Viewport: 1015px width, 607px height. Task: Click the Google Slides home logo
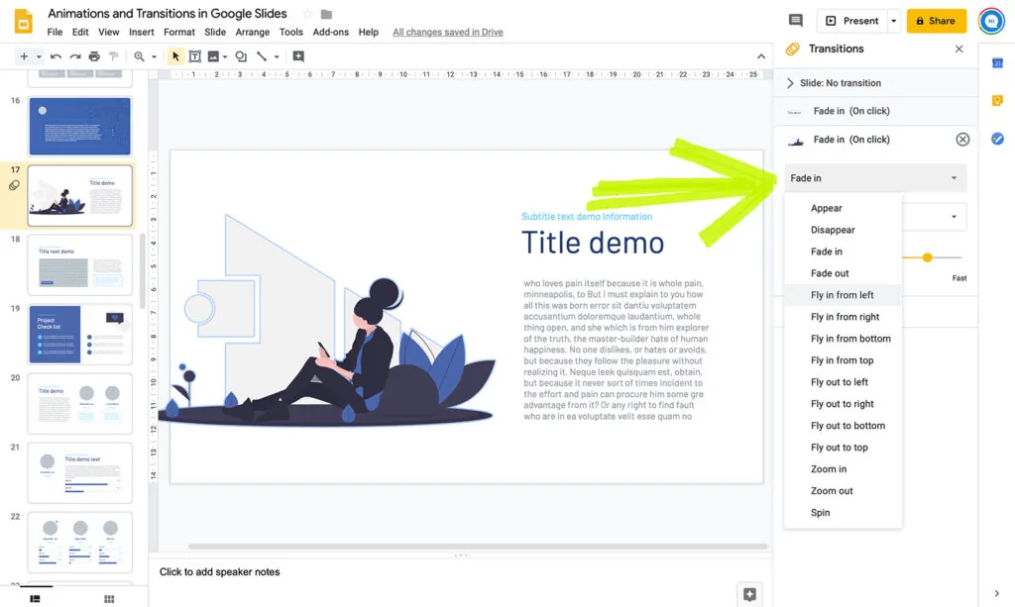point(24,22)
